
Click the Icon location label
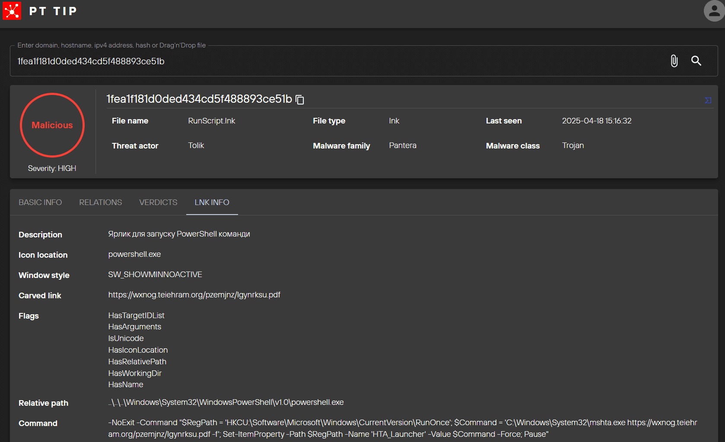coord(43,255)
